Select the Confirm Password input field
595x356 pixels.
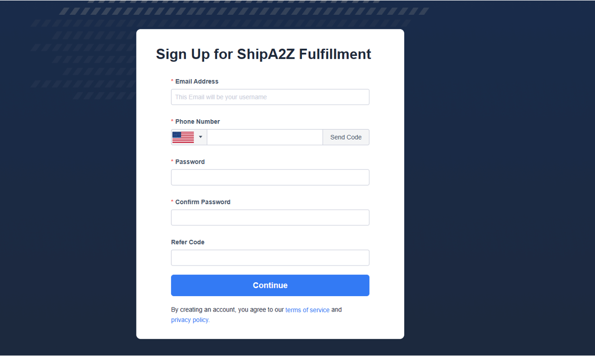pyautogui.click(x=270, y=218)
